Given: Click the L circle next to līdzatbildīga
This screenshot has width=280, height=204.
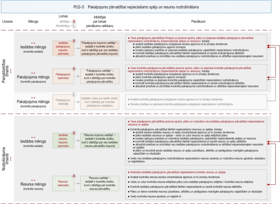Looking at the screenshot, I should (x=74, y=26).
